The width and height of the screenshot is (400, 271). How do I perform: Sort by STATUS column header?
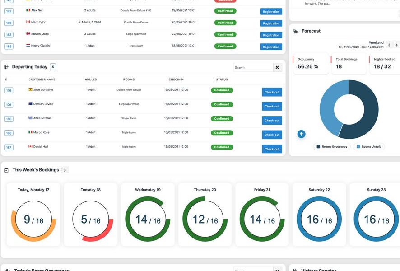(222, 79)
